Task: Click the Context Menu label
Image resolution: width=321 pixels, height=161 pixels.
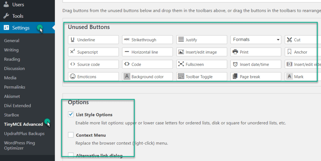Action: tap(91, 135)
